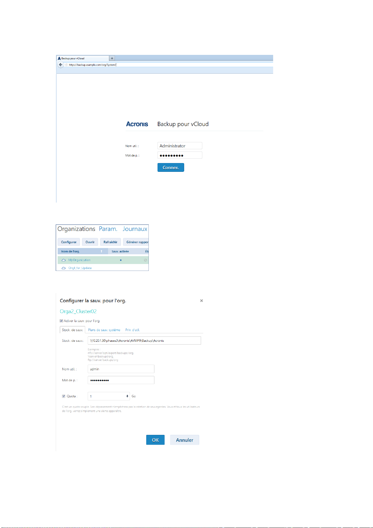Click the cloud icon beside Org1_for_Update
This screenshot has width=373, height=528.
tap(64, 268)
